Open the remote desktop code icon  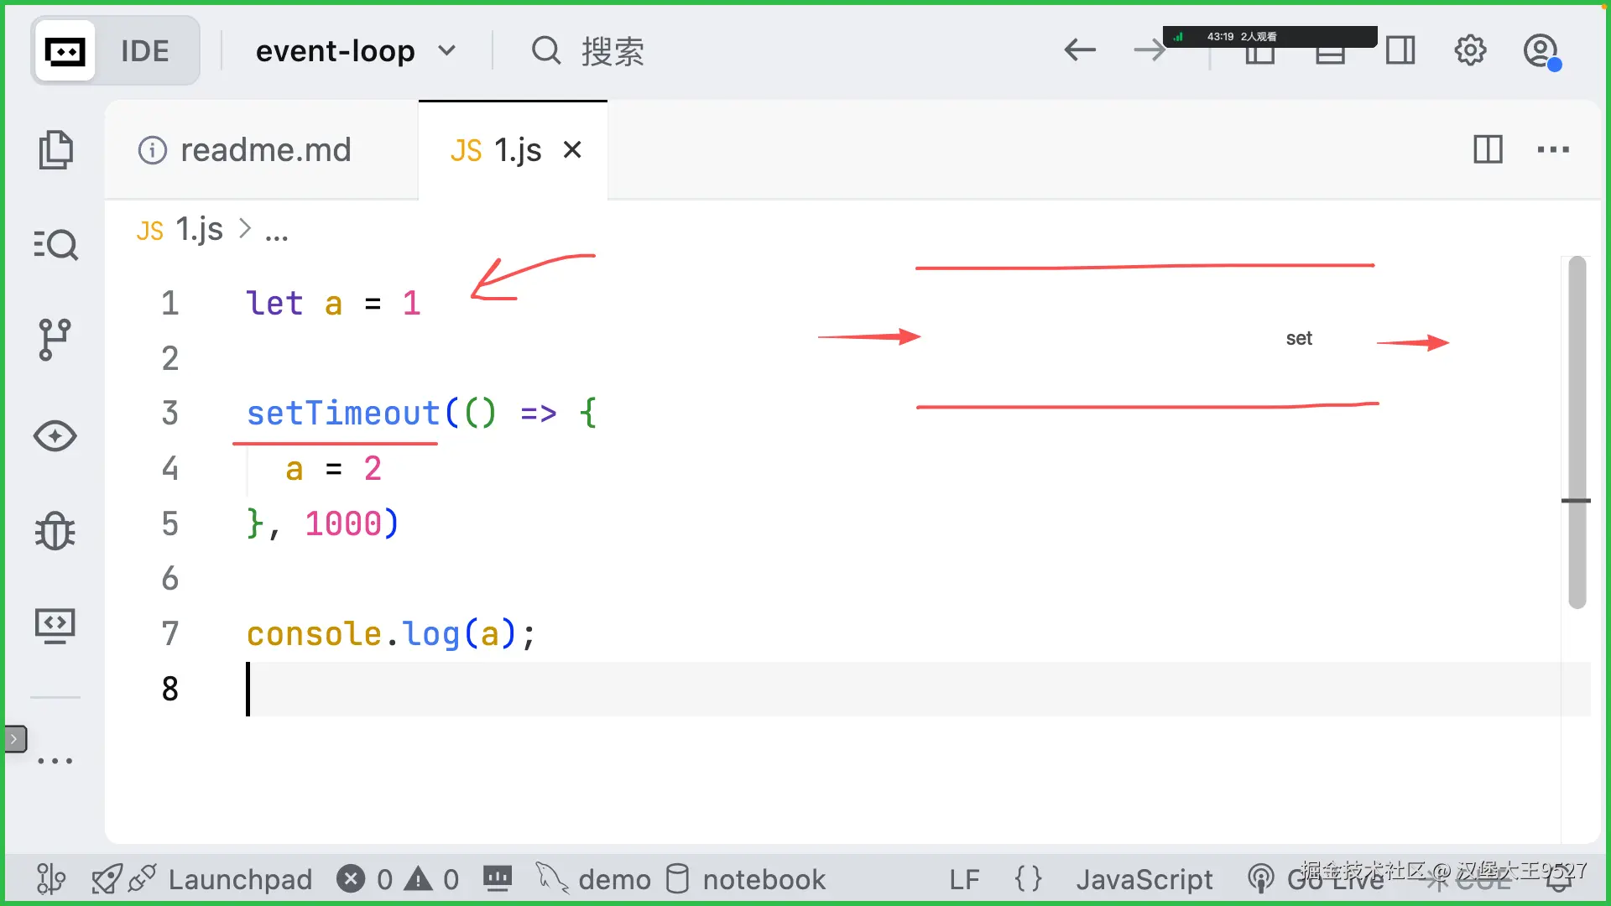pos(55,626)
